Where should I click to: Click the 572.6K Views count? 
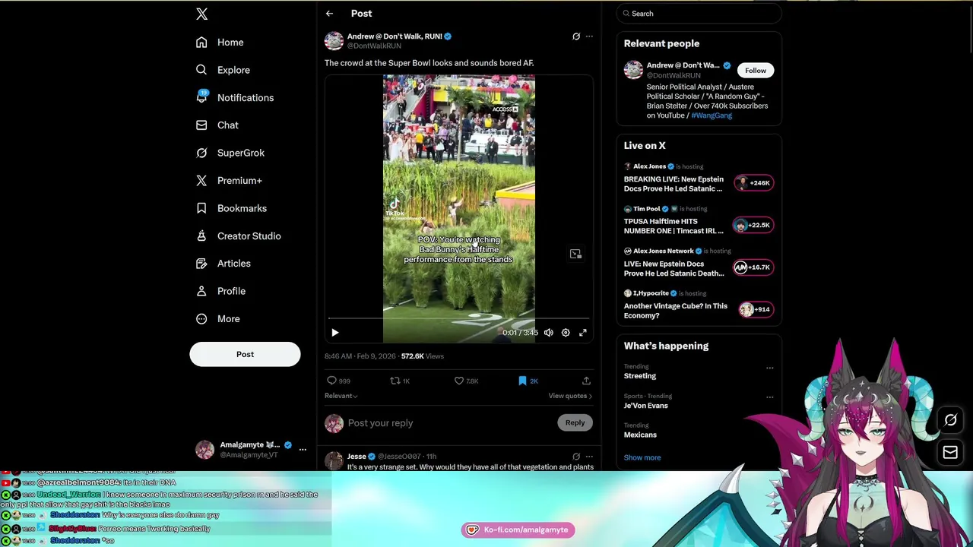[423, 356]
